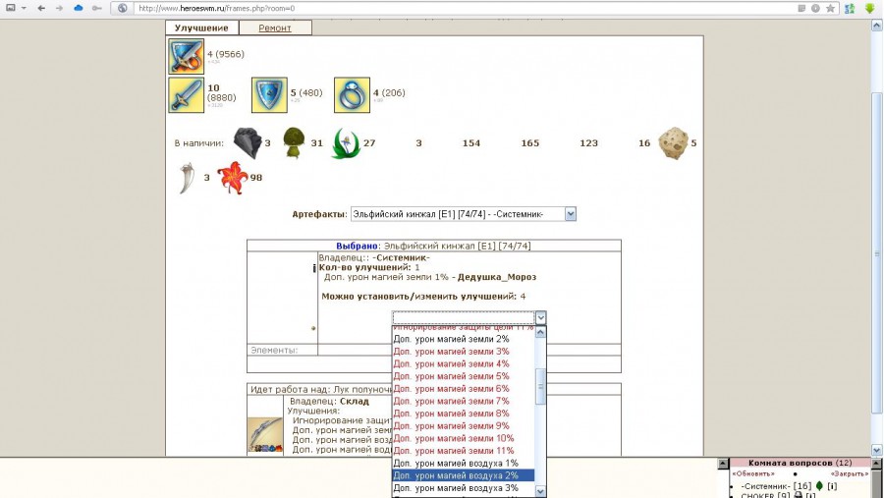
Task: Select option Доп. урон магией земли 9%
Action: [x=463, y=426]
